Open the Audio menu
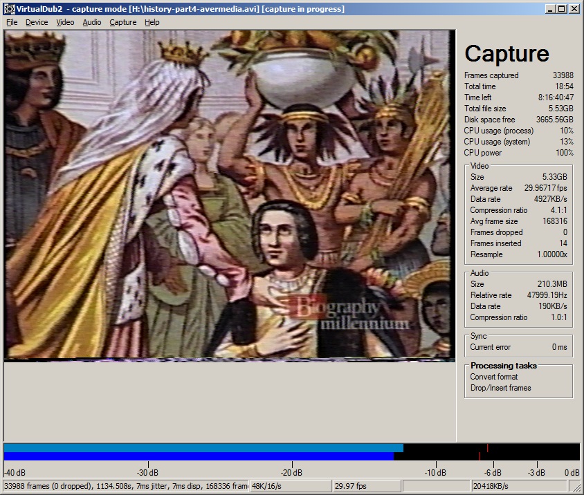 click(91, 22)
